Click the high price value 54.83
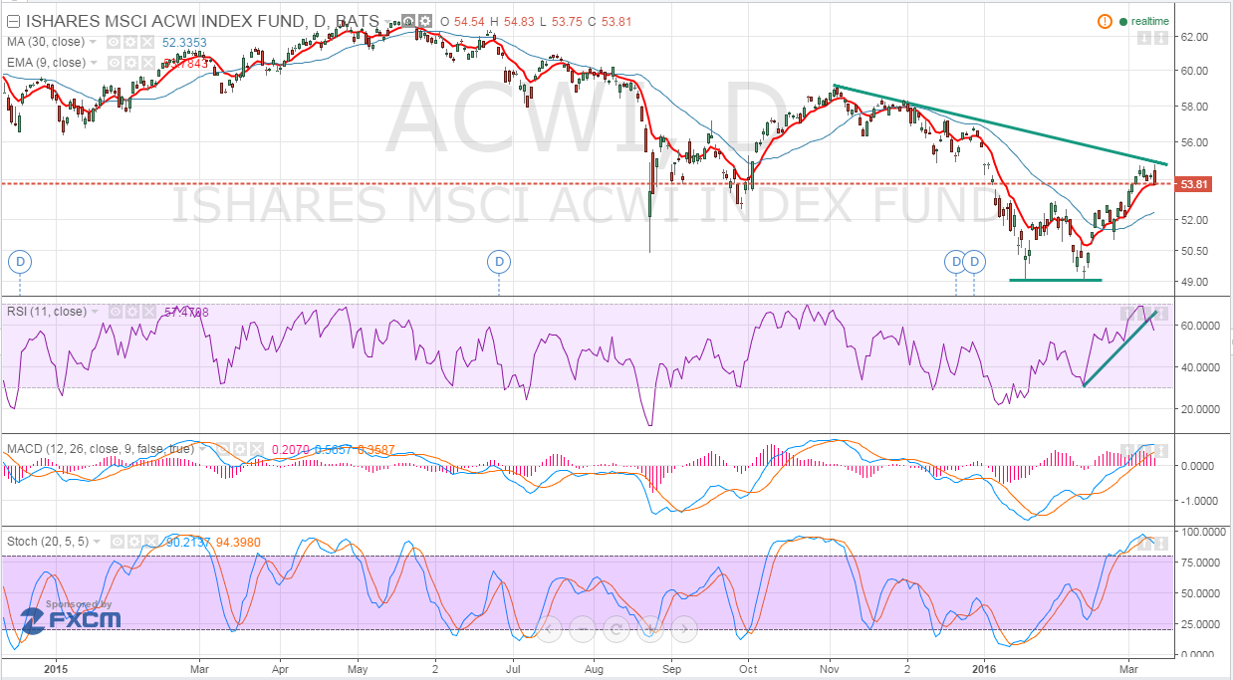The width and height of the screenshot is (1233, 680). pyautogui.click(x=518, y=21)
